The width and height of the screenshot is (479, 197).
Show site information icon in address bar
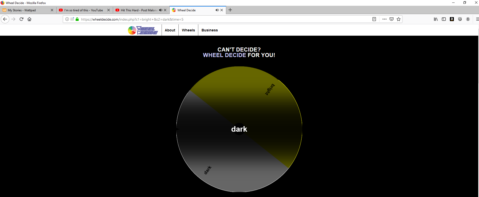coord(67,19)
